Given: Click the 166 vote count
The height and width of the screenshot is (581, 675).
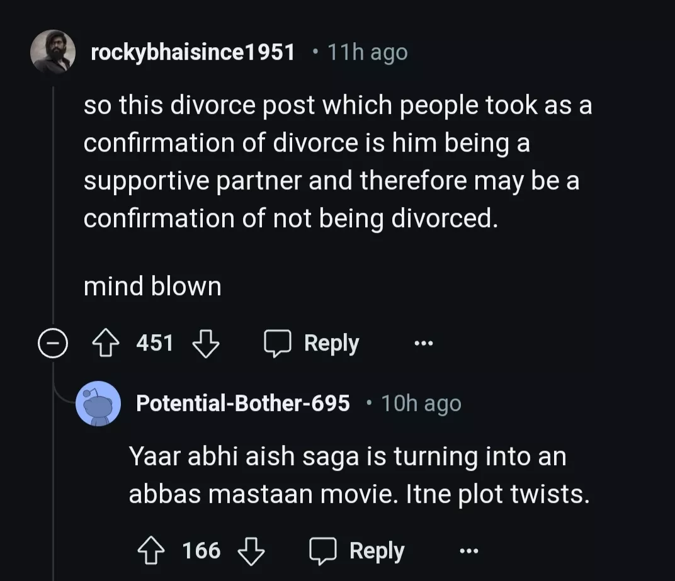Looking at the screenshot, I should click(201, 551).
